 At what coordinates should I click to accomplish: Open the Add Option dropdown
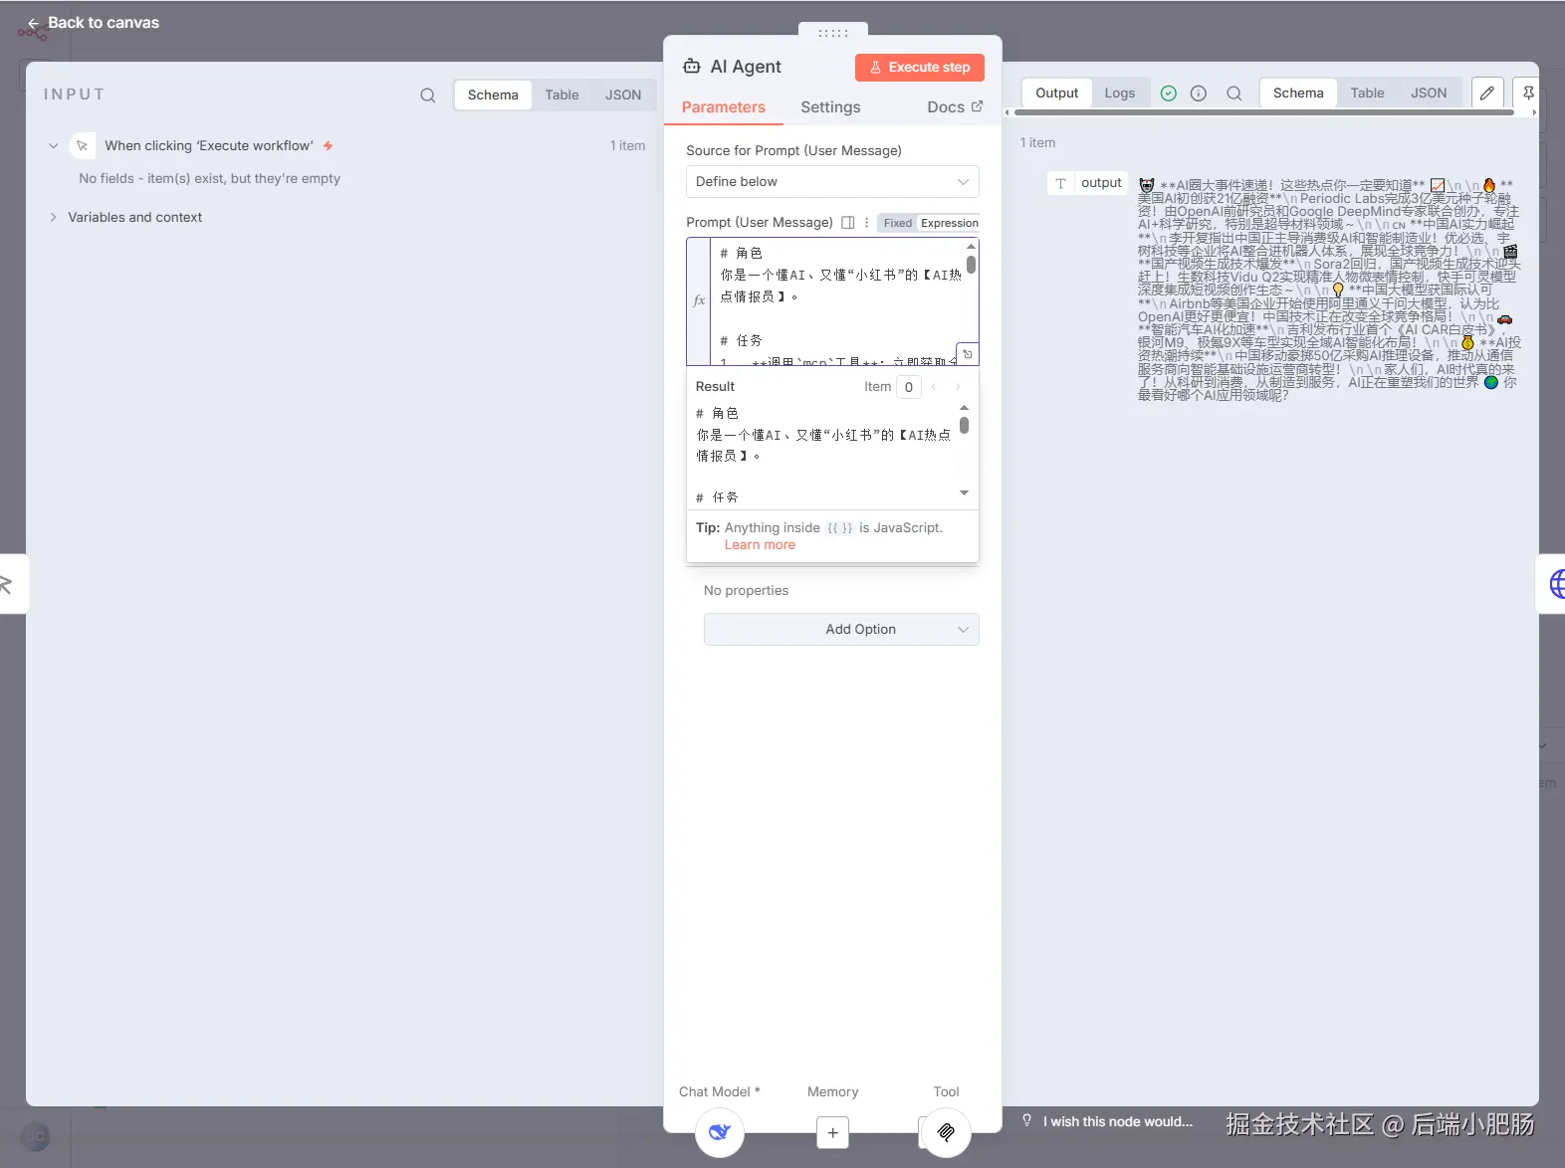tap(841, 630)
